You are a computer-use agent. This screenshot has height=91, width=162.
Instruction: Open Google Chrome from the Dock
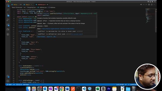[x=62, y=89]
